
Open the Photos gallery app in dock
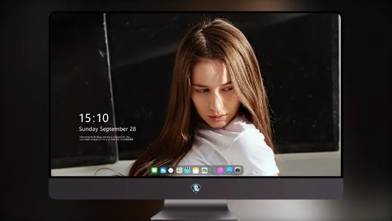[204, 170]
